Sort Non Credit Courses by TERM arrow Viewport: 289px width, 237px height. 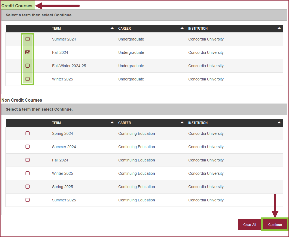click(112, 123)
